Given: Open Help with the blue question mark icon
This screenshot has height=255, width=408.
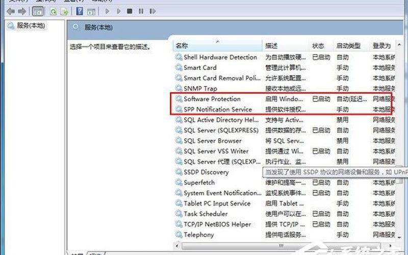Looking at the screenshot, I should [x=80, y=11].
